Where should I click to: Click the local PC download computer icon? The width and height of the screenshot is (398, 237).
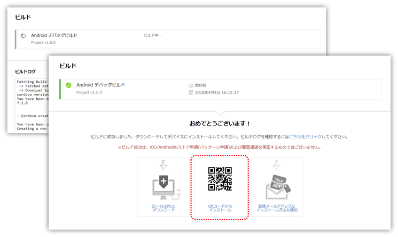(x=166, y=187)
